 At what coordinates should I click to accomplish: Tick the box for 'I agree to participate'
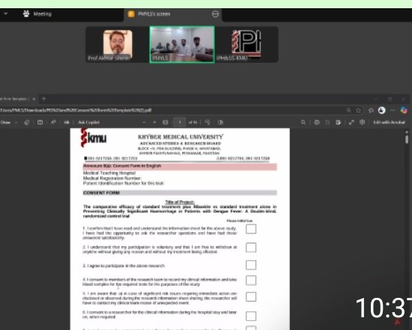click(251, 265)
